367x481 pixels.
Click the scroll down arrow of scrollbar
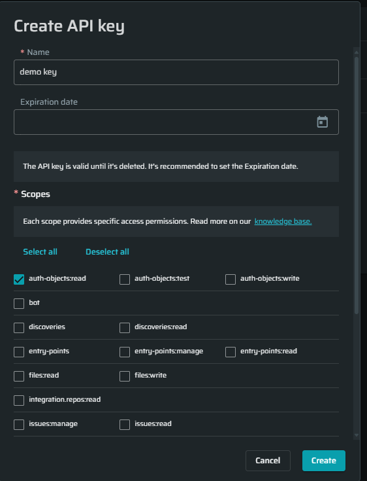pos(357,435)
